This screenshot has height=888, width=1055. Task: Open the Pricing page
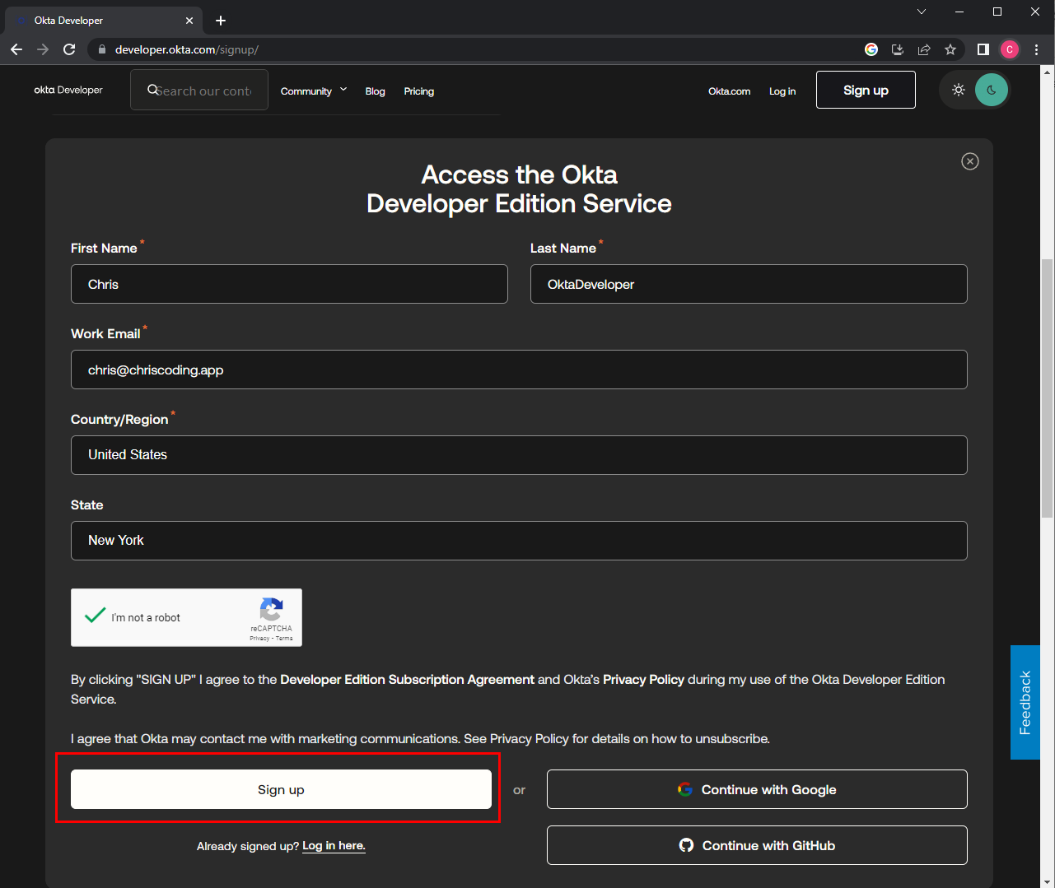click(418, 91)
